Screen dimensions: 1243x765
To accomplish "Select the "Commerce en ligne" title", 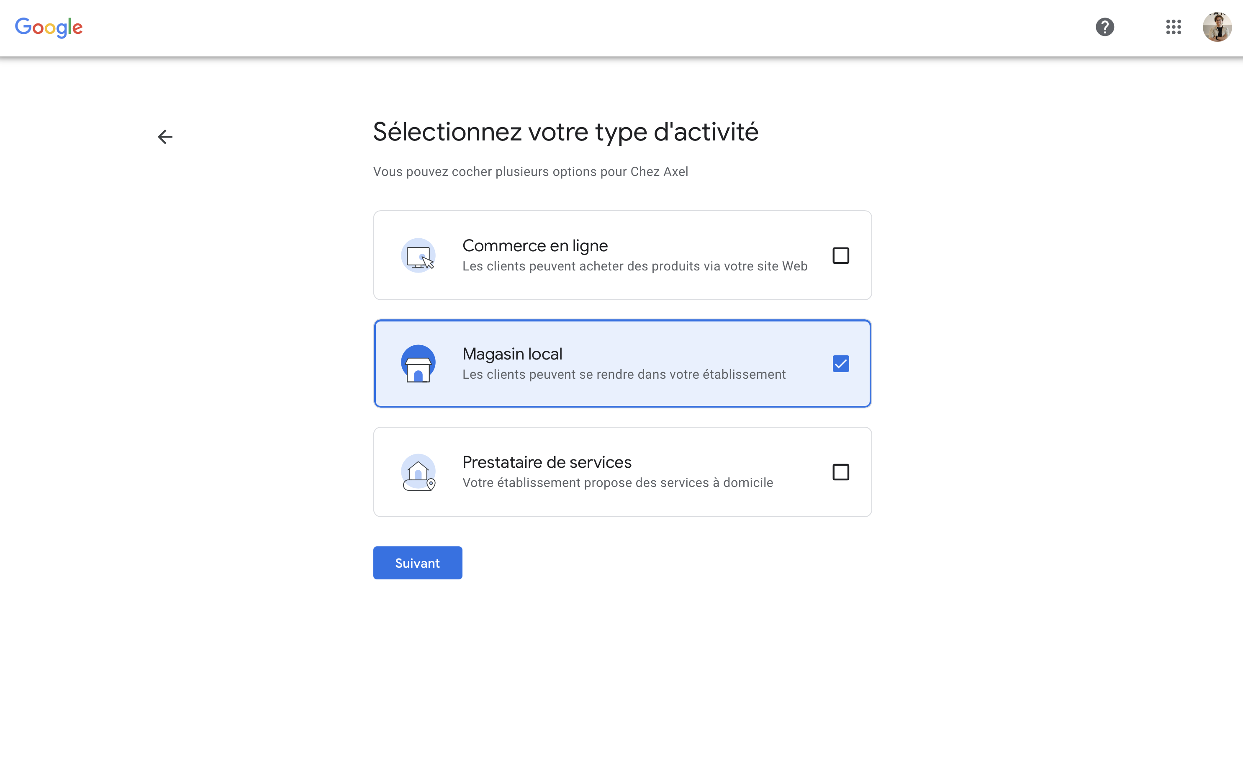I will pos(535,246).
